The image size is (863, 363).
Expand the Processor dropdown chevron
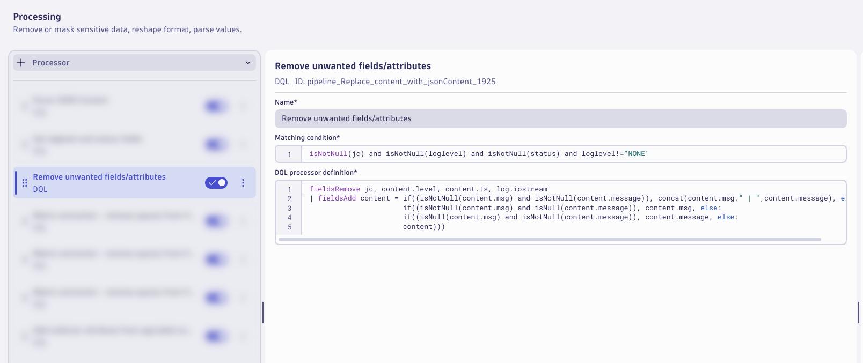(248, 63)
